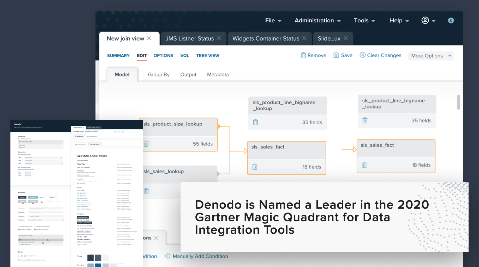Viewport: 479px width, 267px height.
Task: Pick the slate gray Primary color swatch
Action: 98,258
